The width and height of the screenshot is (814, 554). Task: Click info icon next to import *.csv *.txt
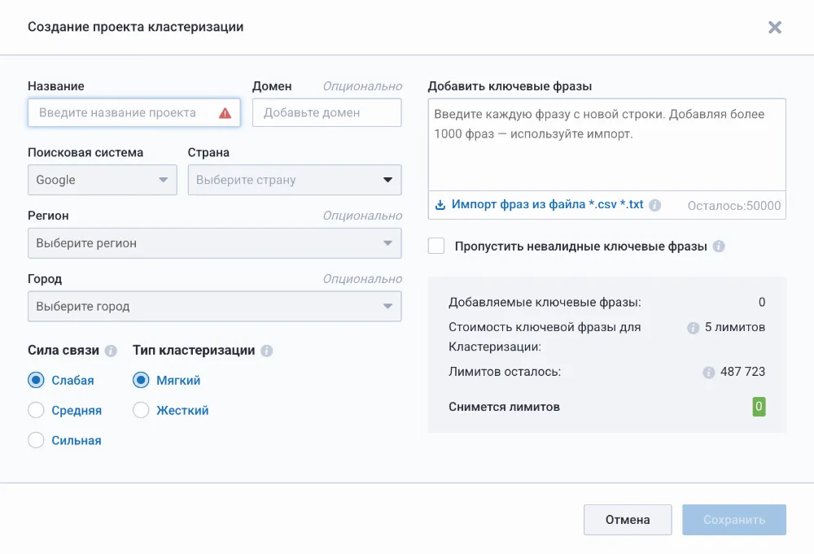coord(655,205)
